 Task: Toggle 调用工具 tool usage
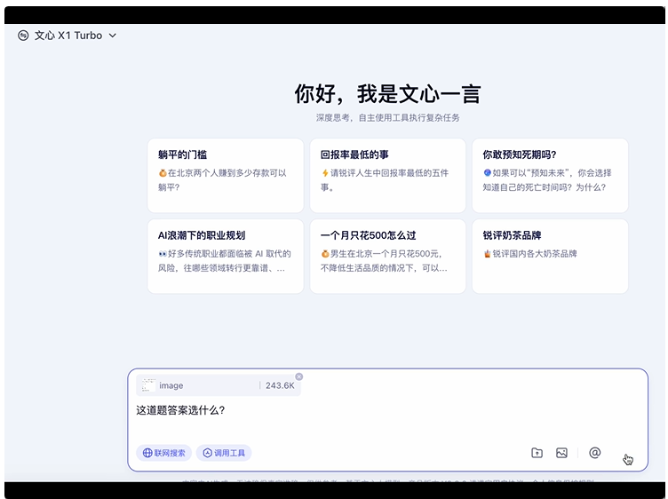click(224, 453)
